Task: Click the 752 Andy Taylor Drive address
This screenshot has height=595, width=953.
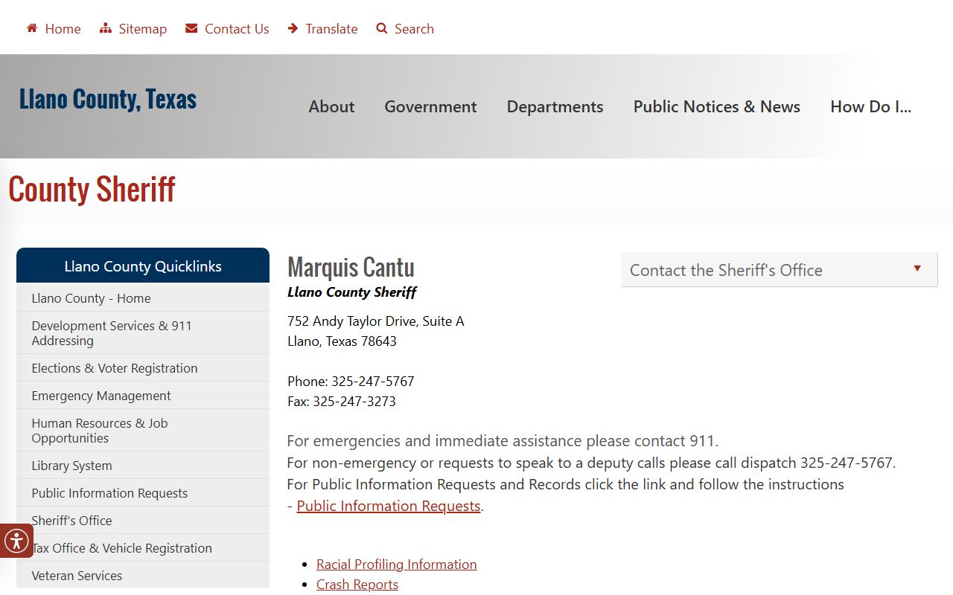Action: pyautogui.click(x=376, y=321)
